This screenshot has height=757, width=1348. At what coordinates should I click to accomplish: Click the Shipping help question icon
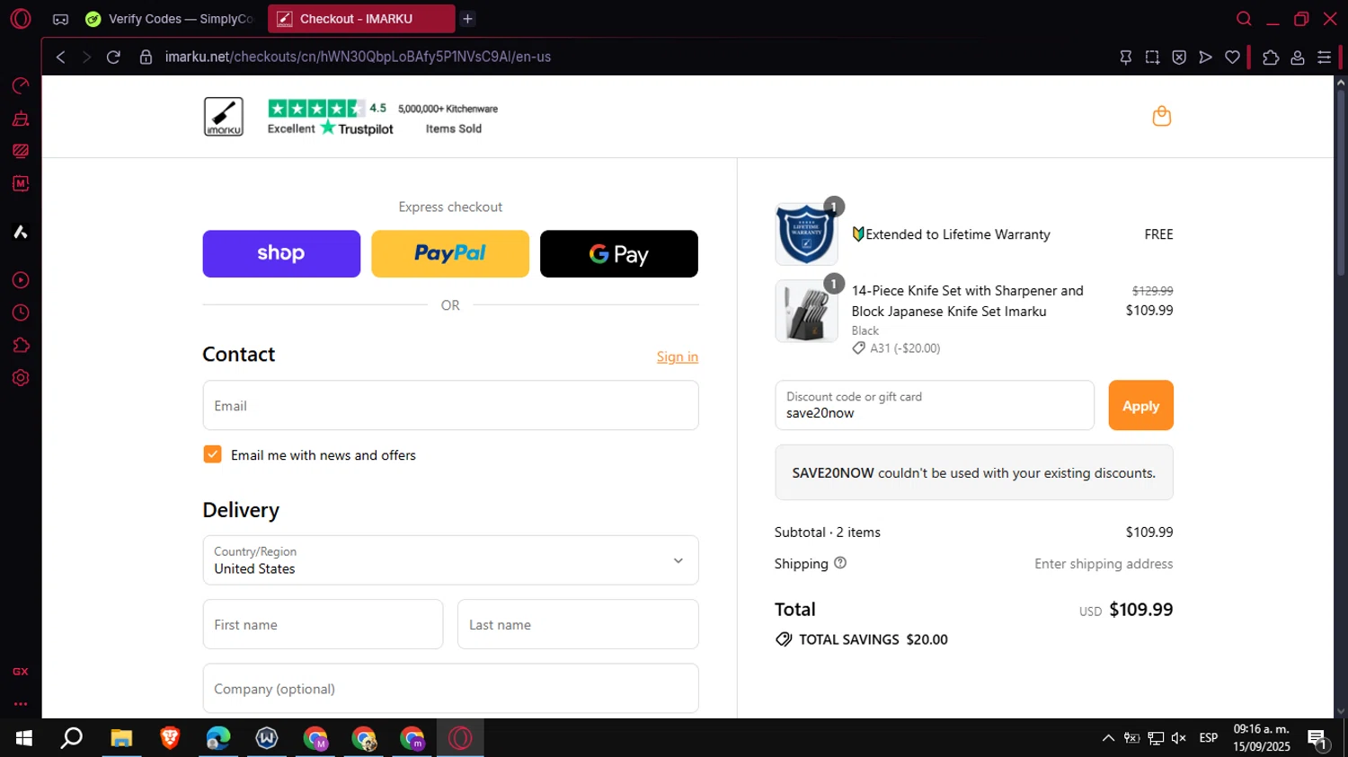(x=840, y=563)
